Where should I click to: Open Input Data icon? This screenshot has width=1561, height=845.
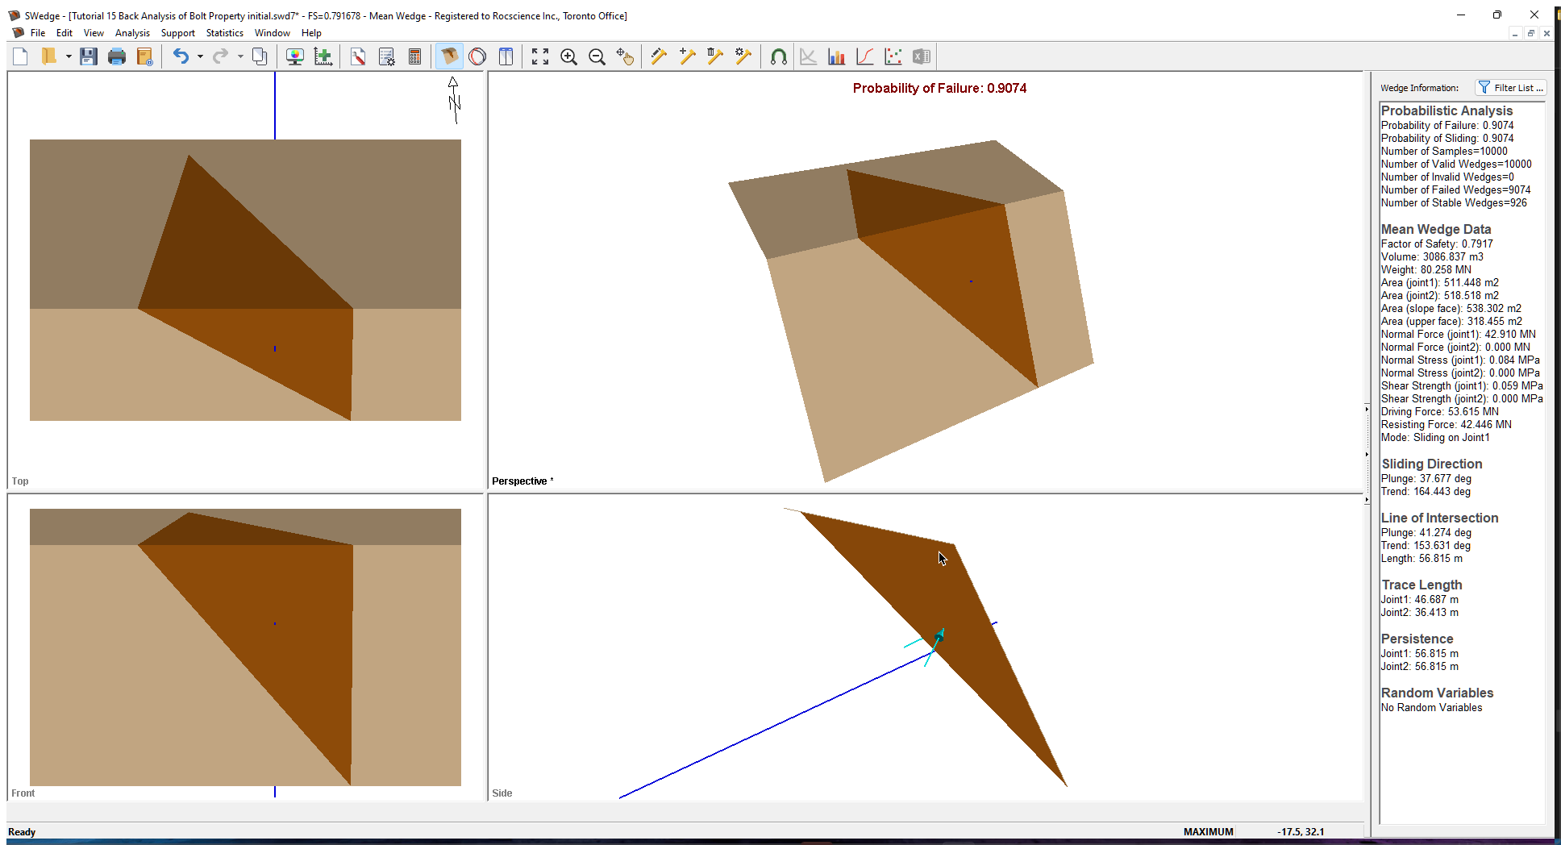387,56
